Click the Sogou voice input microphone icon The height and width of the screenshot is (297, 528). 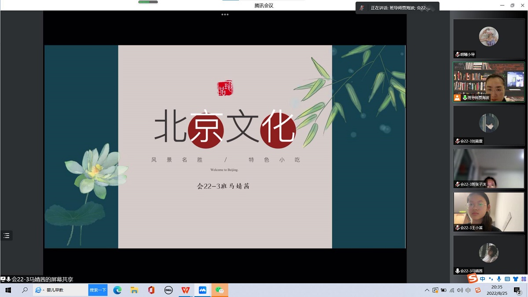(499, 279)
